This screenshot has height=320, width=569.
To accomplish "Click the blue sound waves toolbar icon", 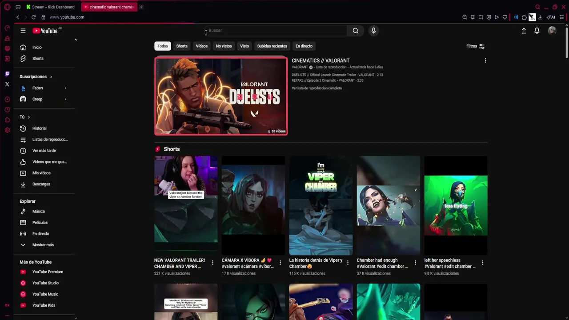I will point(516,17).
